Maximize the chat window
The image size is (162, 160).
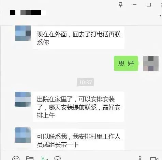tap(149, 5)
